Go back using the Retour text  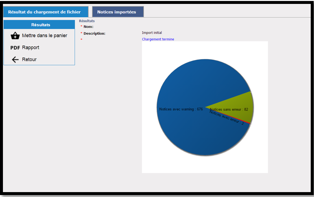coord(29,59)
